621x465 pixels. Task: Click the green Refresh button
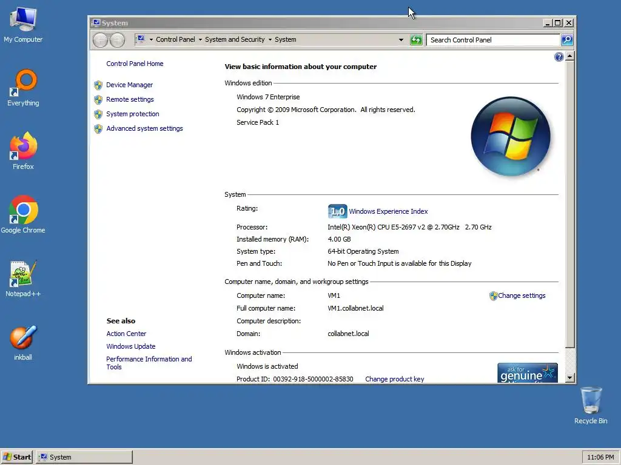pyautogui.click(x=416, y=40)
